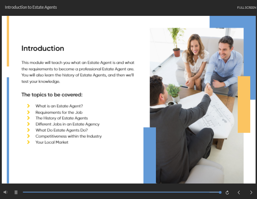Click 'Different Jobs in an Estate Agency' topic

click(x=67, y=124)
